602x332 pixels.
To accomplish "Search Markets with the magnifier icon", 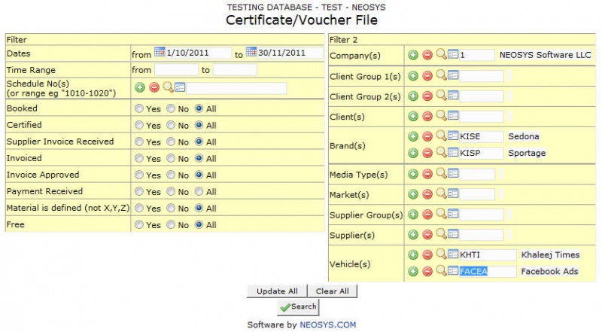I will (x=441, y=193).
